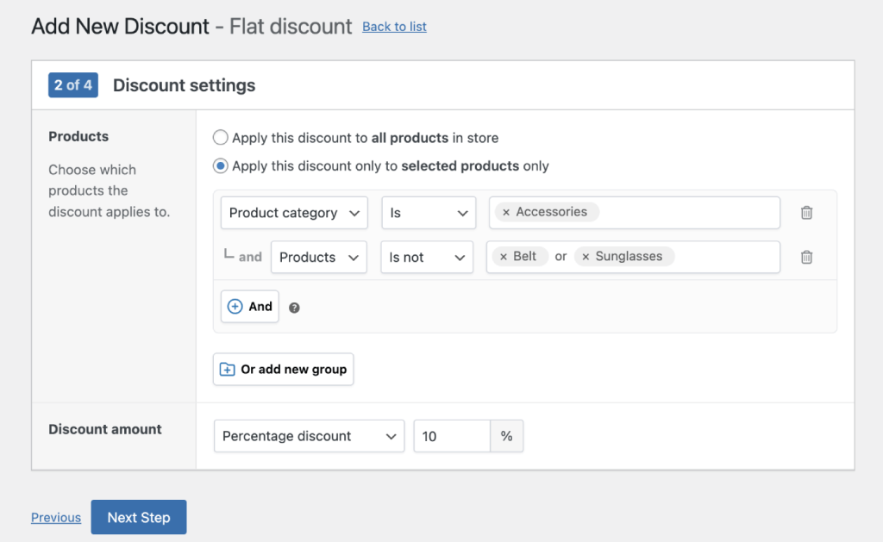Open the Percentage discount type dropdown
Viewport: 883px width, 542px height.
pos(309,436)
